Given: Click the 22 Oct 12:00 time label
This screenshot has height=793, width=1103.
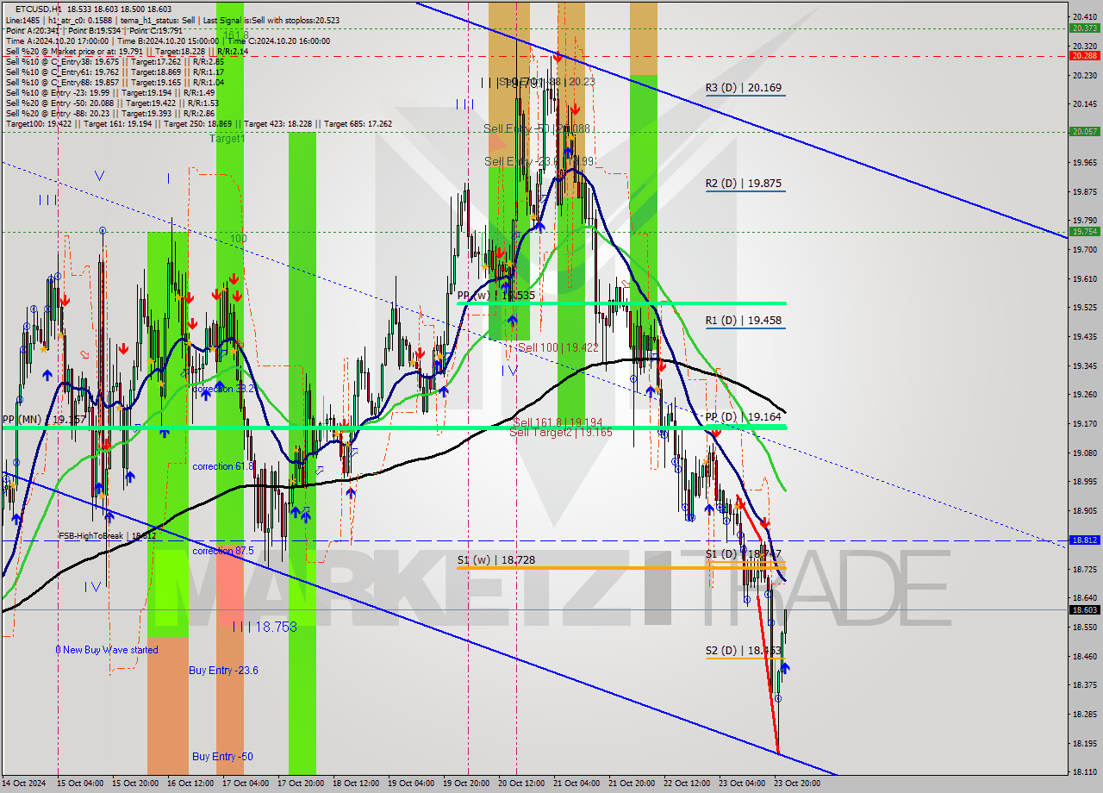Looking at the screenshot, I should coord(686,784).
